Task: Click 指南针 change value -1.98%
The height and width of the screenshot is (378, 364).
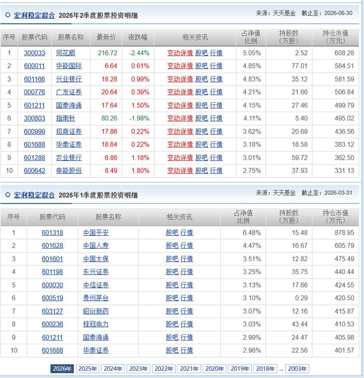Action: coord(139,118)
